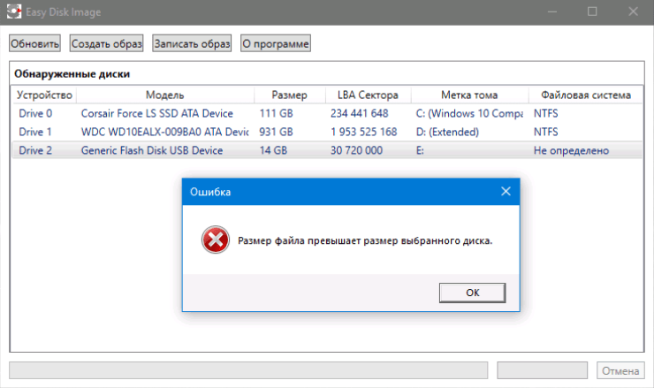The height and width of the screenshot is (388, 654).
Task: Click NTFS cell in Drive 0 row
Action: (x=545, y=113)
